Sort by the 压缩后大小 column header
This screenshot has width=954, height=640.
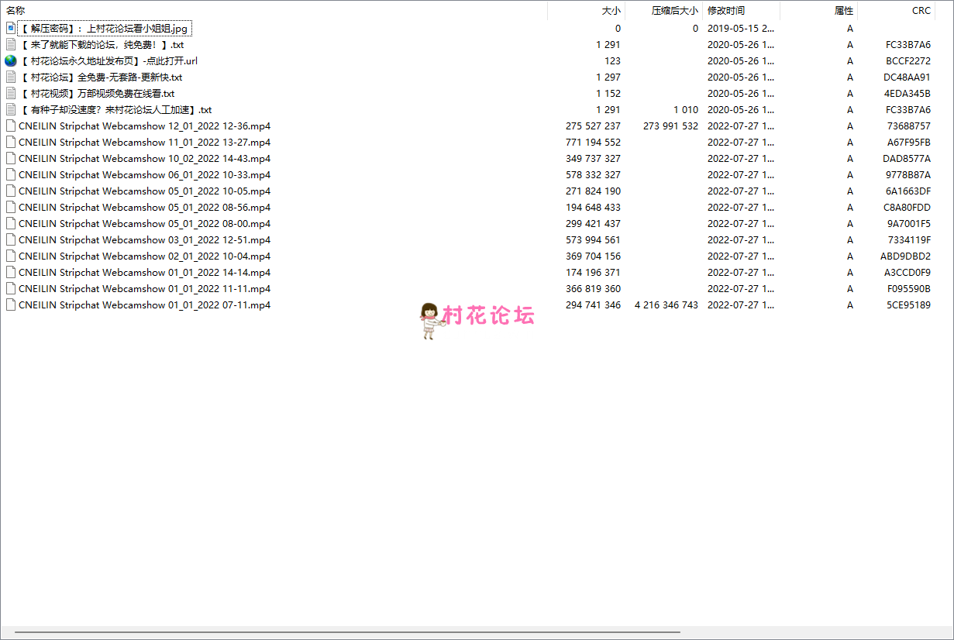click(x=674, y=11)
